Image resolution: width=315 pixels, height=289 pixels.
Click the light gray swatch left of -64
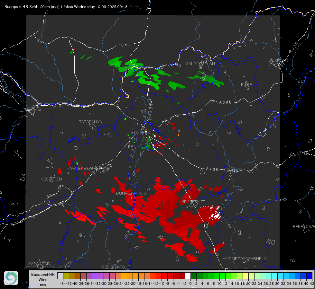tap(60, 276)
